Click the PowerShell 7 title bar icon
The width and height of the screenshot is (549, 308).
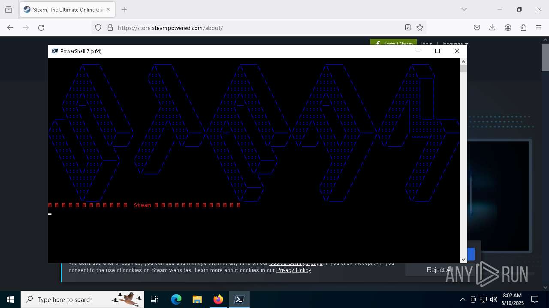coord(54,51)
